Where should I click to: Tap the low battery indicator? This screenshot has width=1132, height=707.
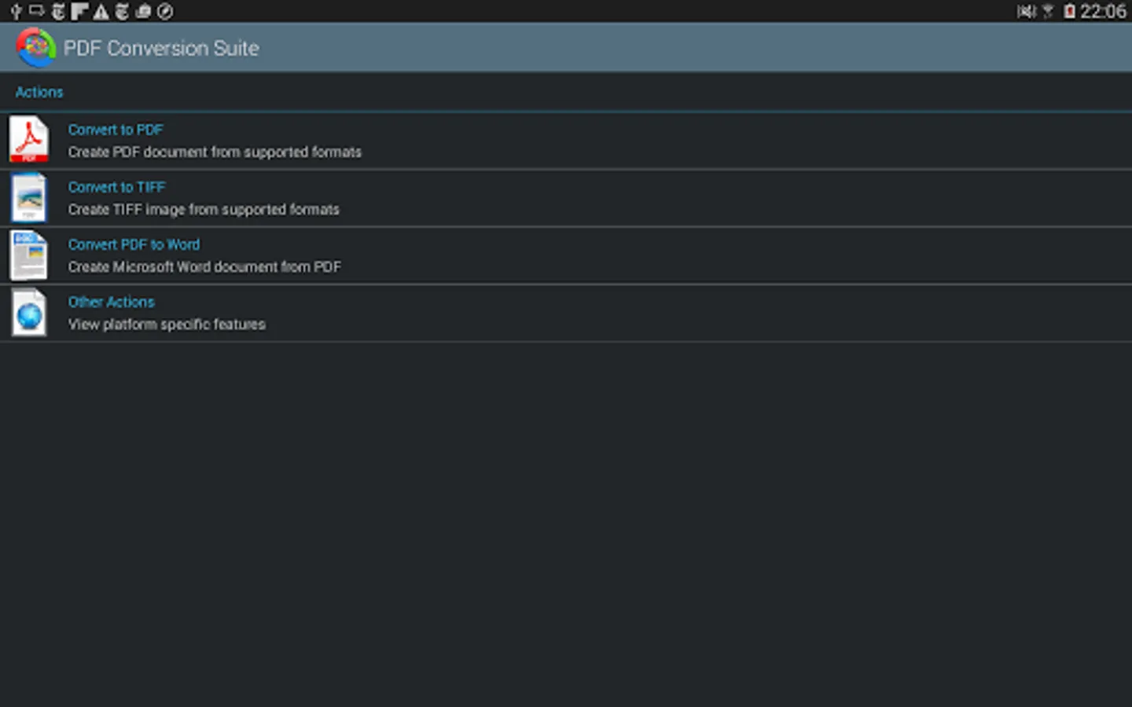(x=1069, y=11)
